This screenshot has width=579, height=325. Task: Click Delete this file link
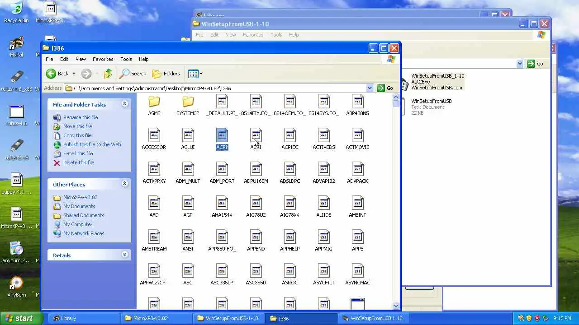tap(79, 162)
